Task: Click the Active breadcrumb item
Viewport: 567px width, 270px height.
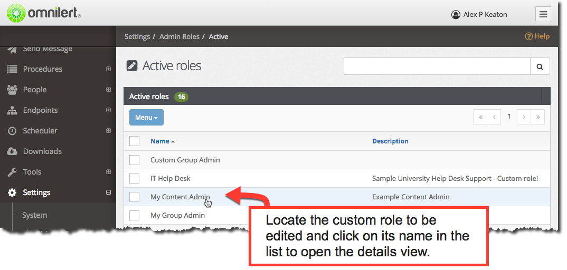Action: (x=219, y=36)
